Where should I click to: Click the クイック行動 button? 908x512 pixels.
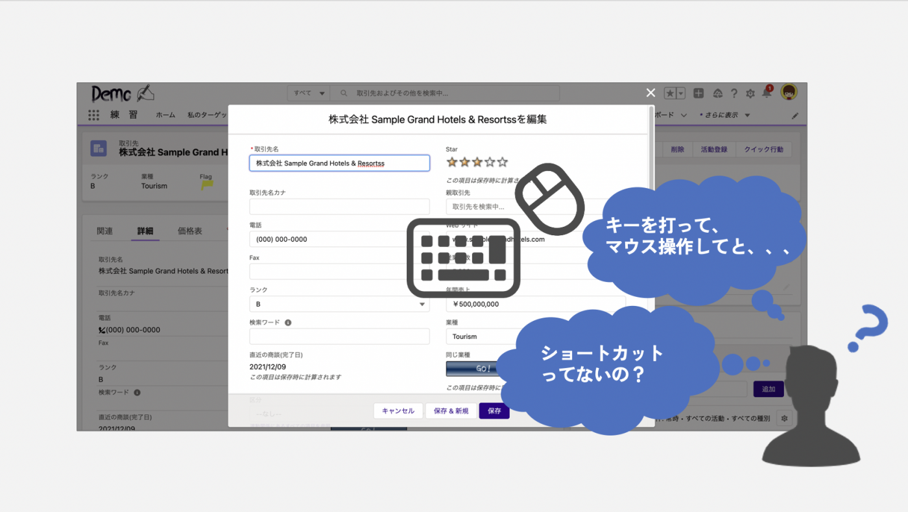tap(763, 149)
